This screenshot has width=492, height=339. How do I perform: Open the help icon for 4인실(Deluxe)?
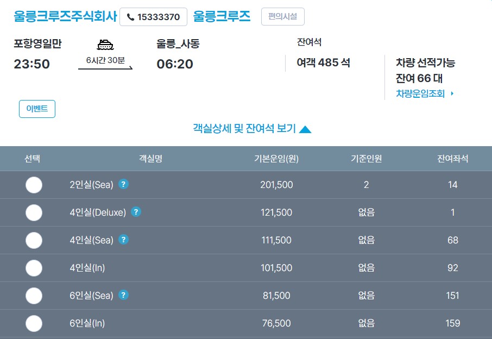coord(136,212)
